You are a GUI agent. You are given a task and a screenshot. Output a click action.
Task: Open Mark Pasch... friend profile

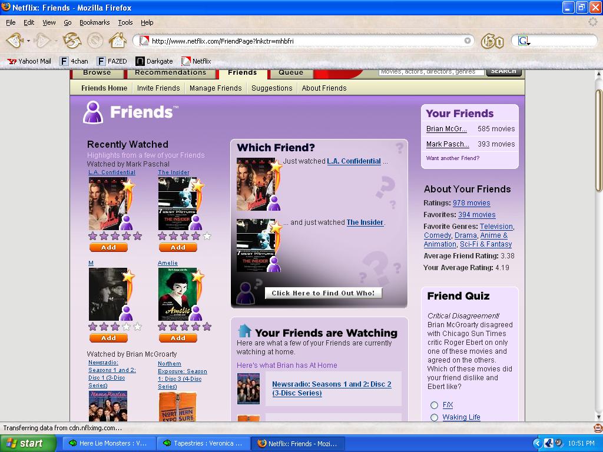(x=448, y=144)
